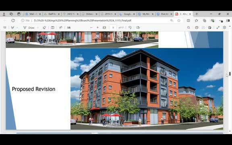Viewport: 232px width, 145px height.
Task: Enter PDF full screen mode
Action: (x=218, y=27)
